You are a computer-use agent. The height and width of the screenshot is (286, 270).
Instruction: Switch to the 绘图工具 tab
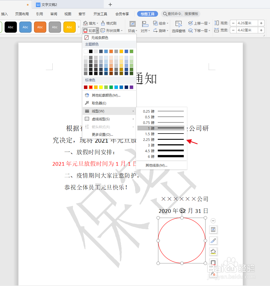tap(147, 13)
